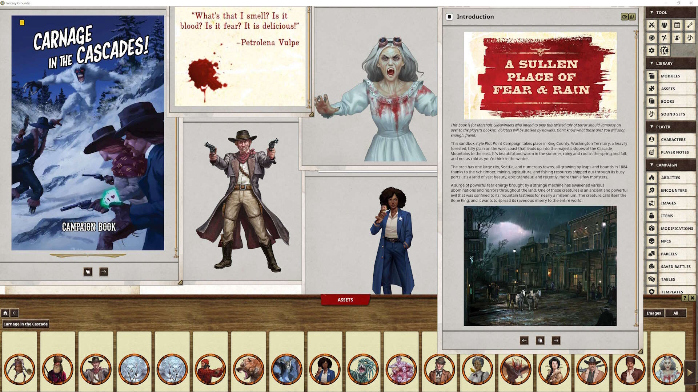The image size is (698, 392).
Task: Switch to the All tab in the Assets panel
Action: (676, 313)
